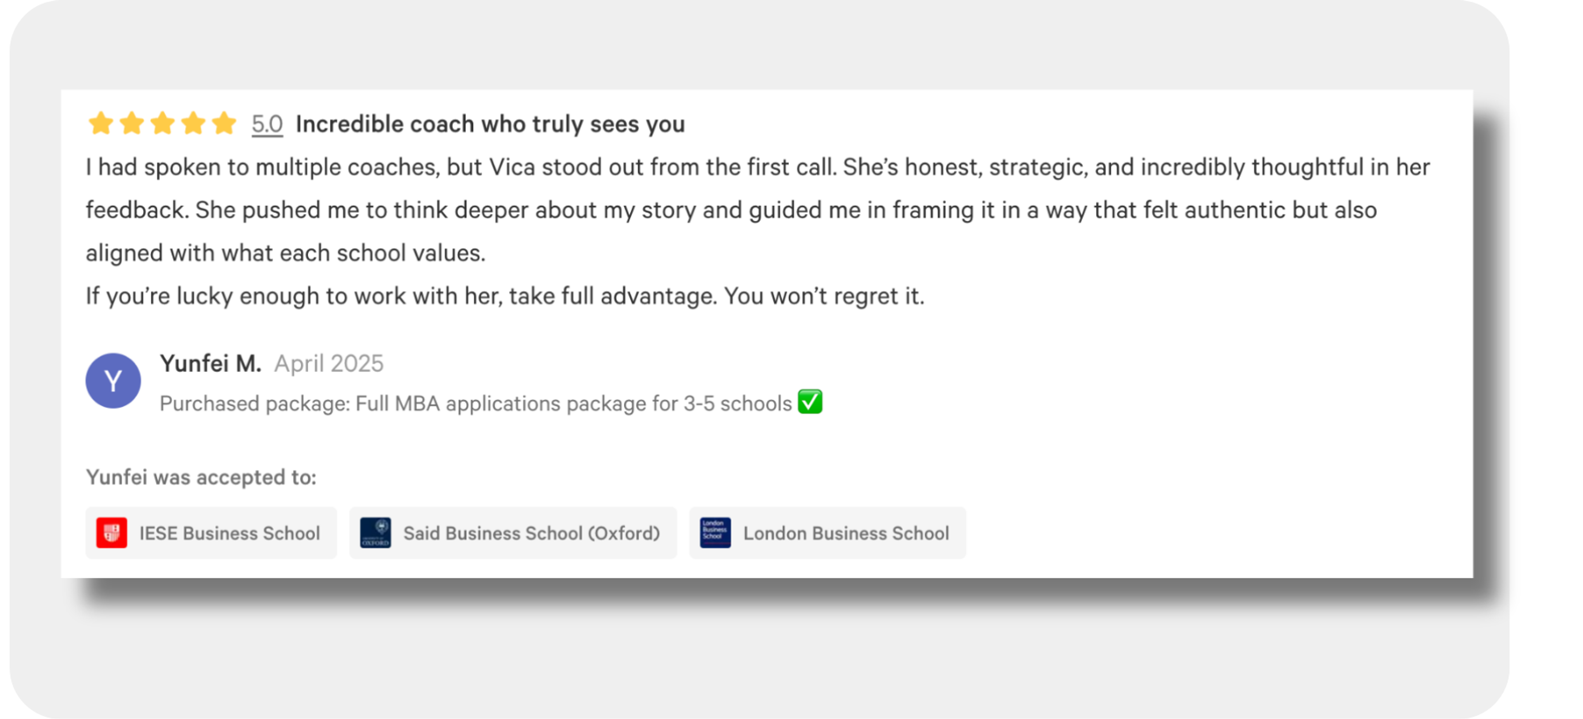Click the IESE Business School red logo

coord(111,532)
